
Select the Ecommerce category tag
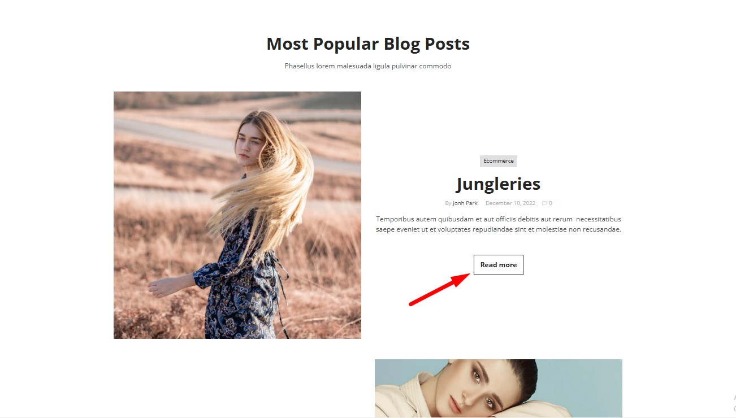coord(498,161)
